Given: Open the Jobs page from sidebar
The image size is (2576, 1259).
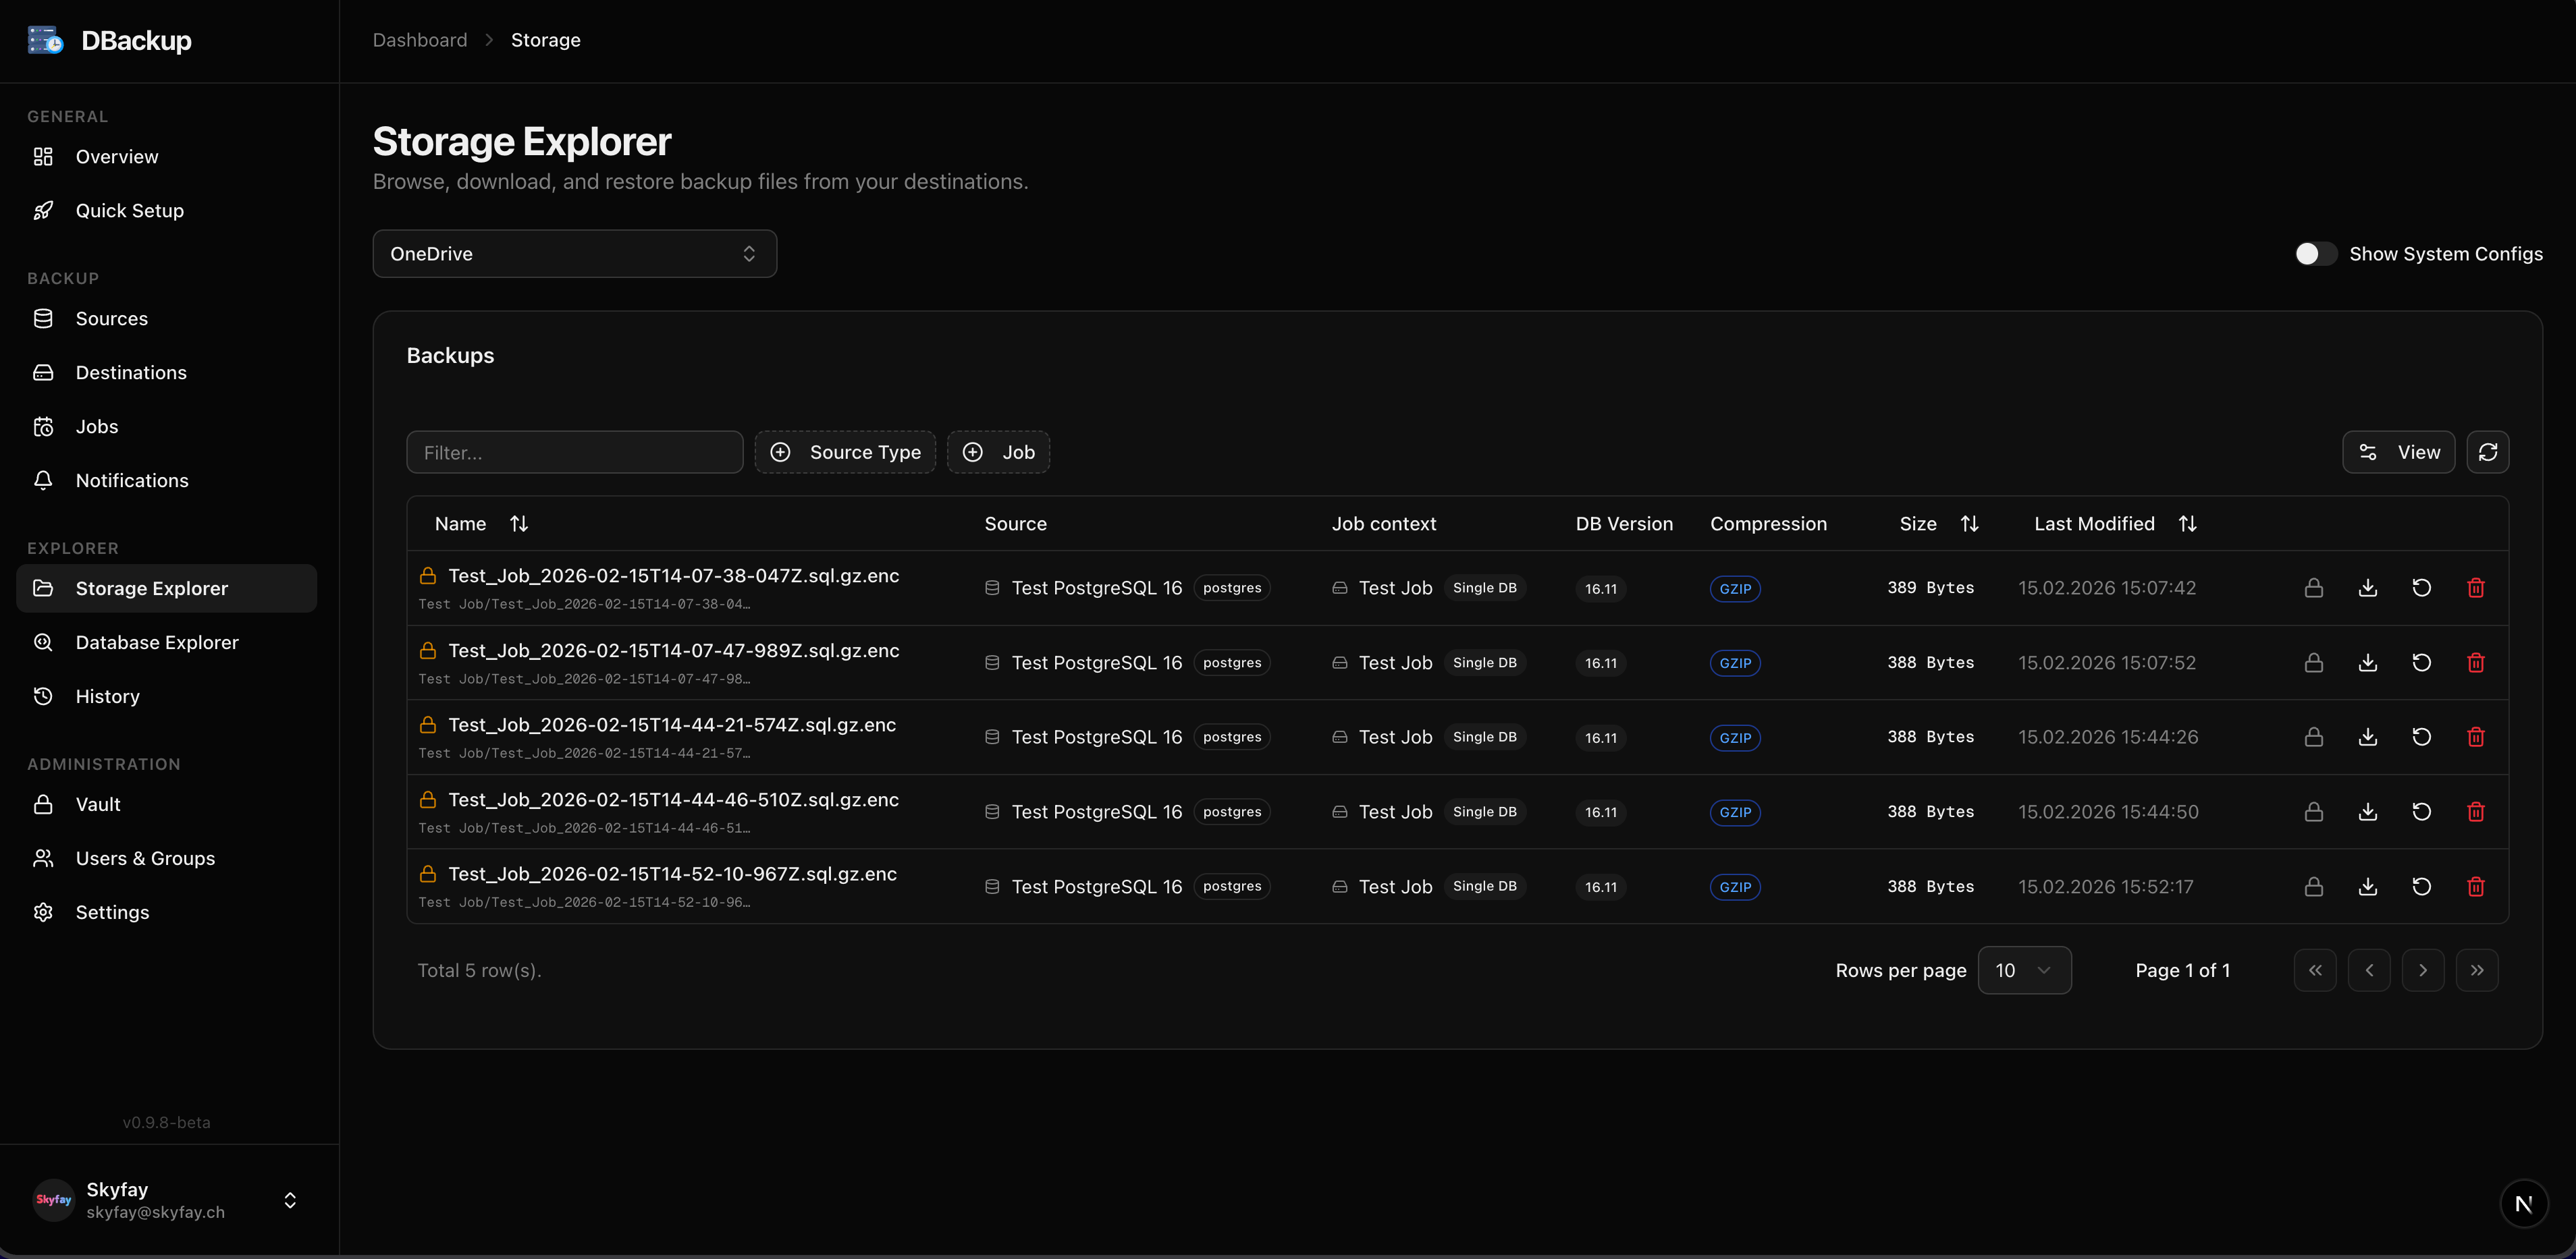Looking at the screenshot, I should pos(96,426).
